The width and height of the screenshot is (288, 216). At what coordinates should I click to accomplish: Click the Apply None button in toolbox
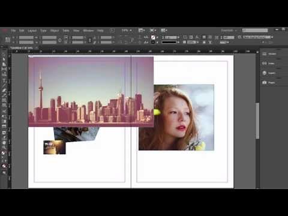click(4, 166)
